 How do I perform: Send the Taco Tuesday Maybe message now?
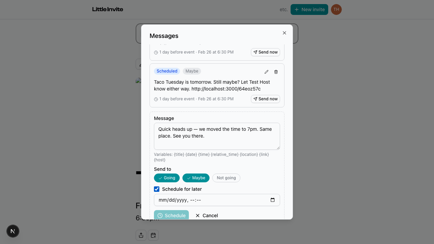point(265,99)
